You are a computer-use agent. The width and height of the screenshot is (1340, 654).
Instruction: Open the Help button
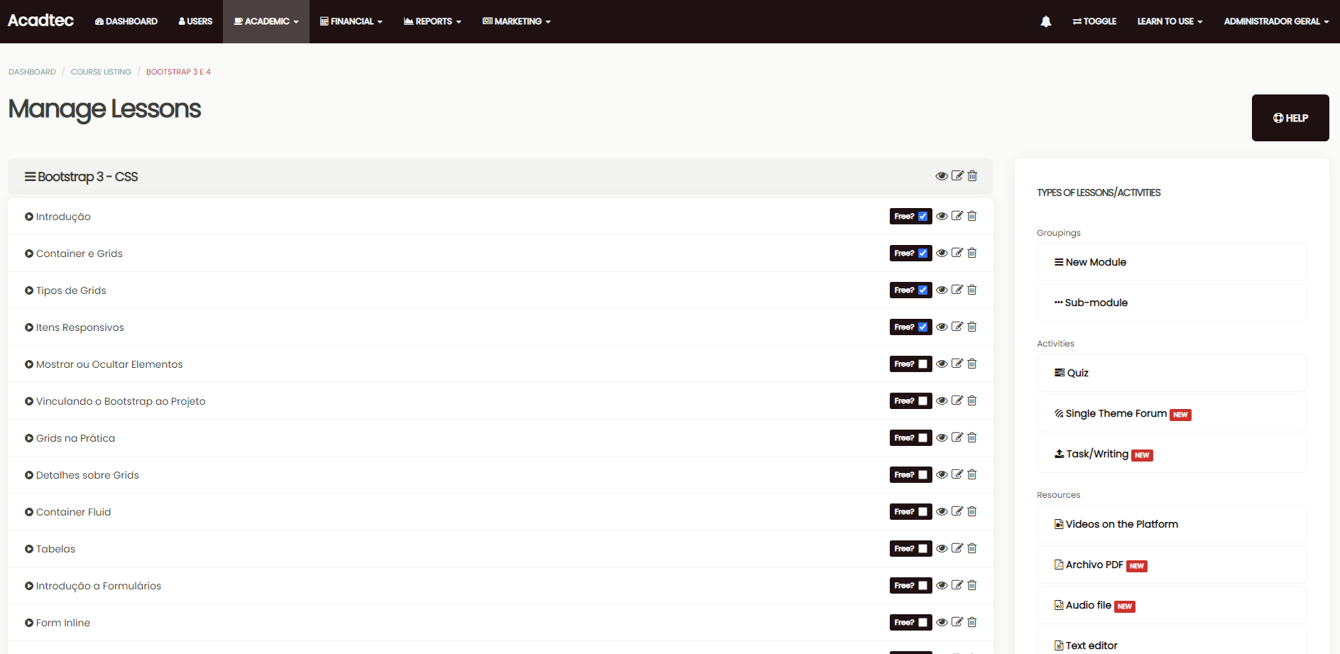[1290, 118]
